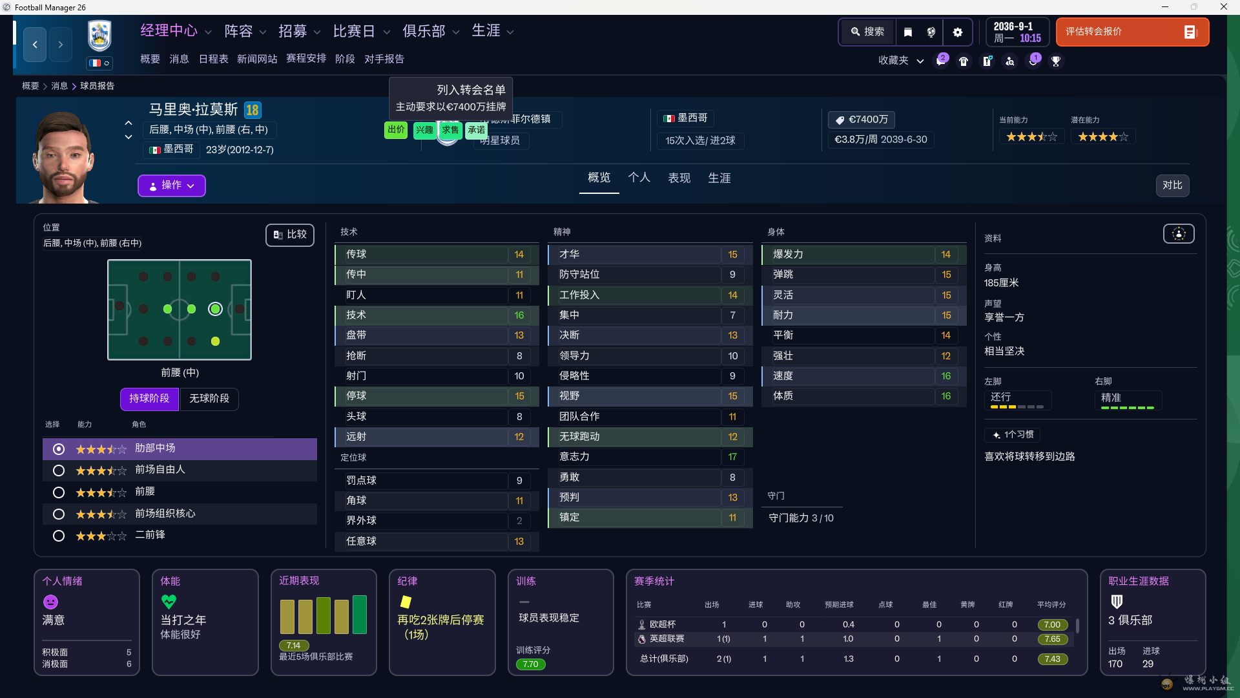Open 收藏夹 favorites dropdown

[901, 61]
